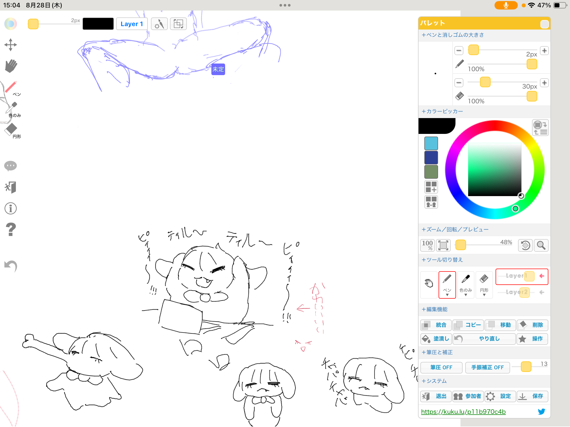
Task: Click the 統合 merge button
Action: 436,325
